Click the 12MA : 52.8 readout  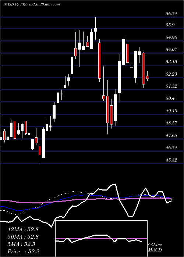23,229
